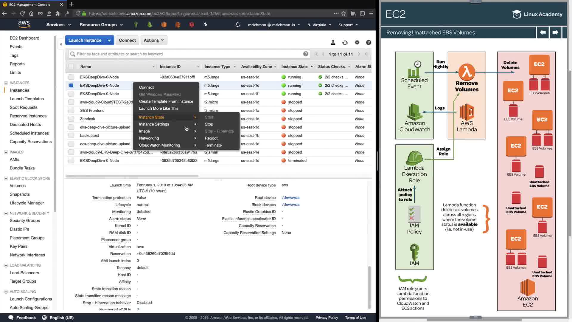Open the settings gear for table preferences

pyautogui.click(x=357, y=42)
